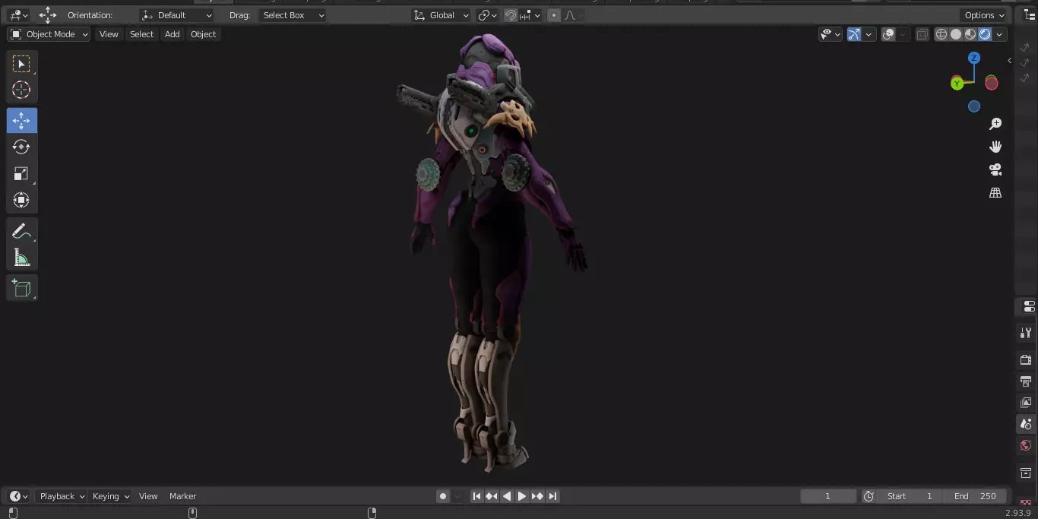Toggle viewport overlays
This screenshot has width=1038, height=519.
click(x=888, y=34)
